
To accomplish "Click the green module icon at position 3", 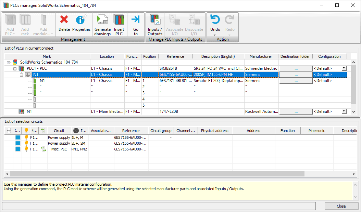I will click(35, 93).
